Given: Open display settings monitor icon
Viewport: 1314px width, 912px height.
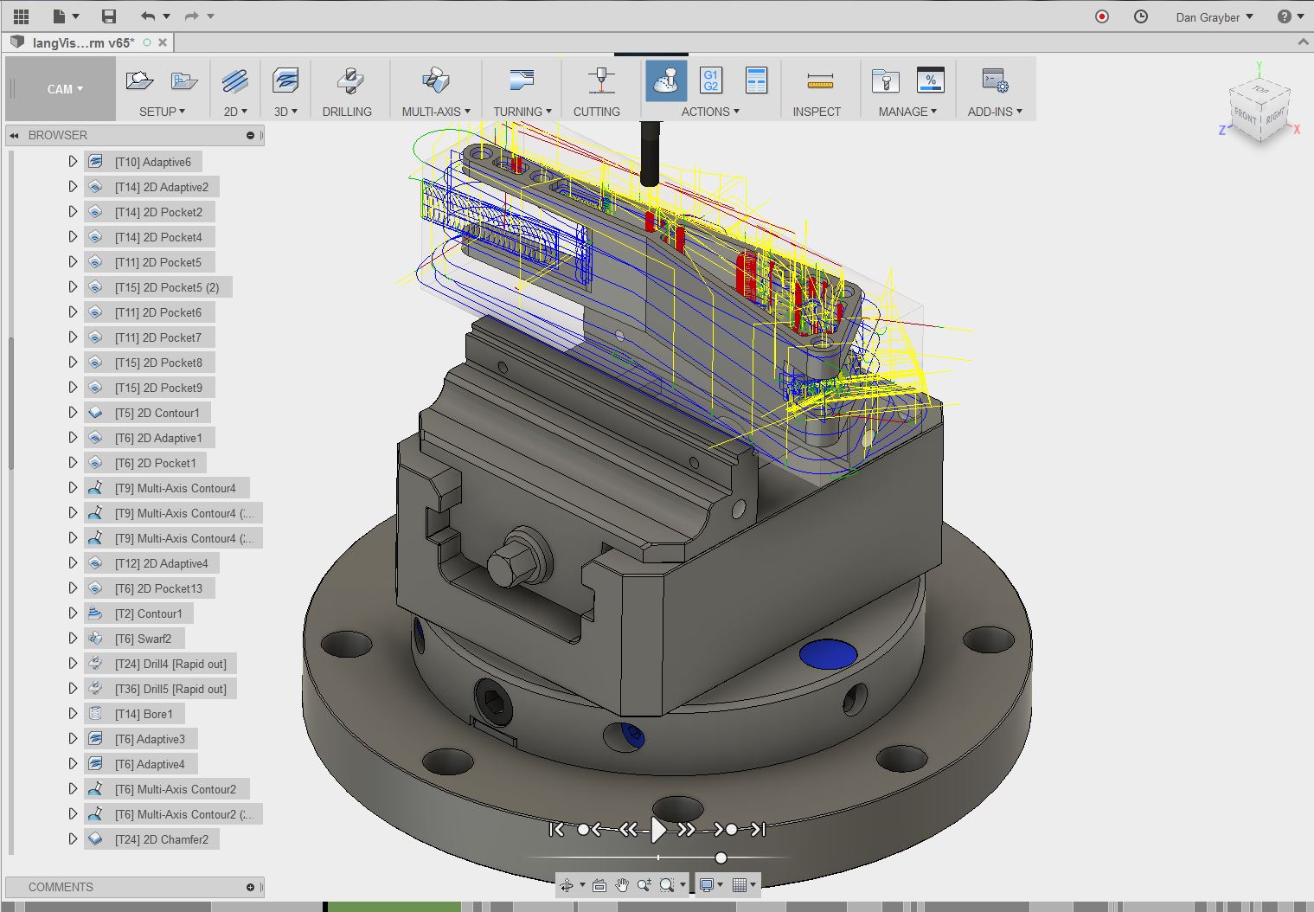Looking at the screenshot, I should click(707, 885).
